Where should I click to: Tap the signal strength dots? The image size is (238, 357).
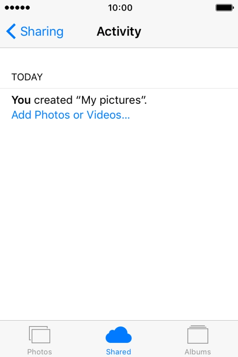[17, 7]
